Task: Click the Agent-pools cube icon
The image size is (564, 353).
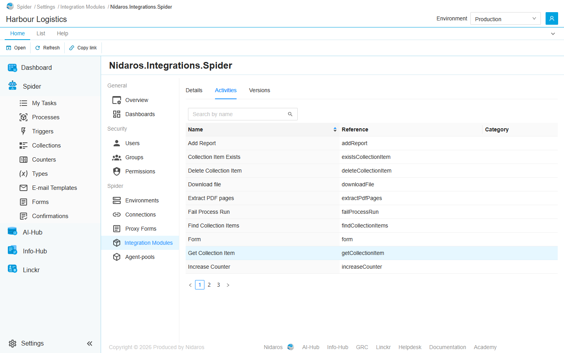Action: (117, 257)
